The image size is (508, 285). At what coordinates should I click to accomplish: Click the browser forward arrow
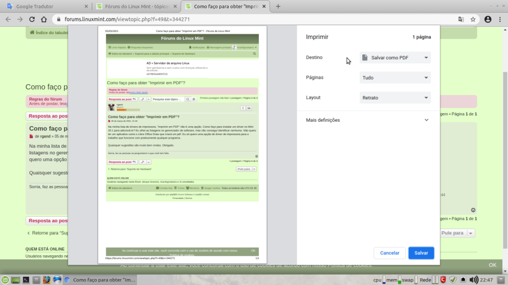tap(20, 19)
